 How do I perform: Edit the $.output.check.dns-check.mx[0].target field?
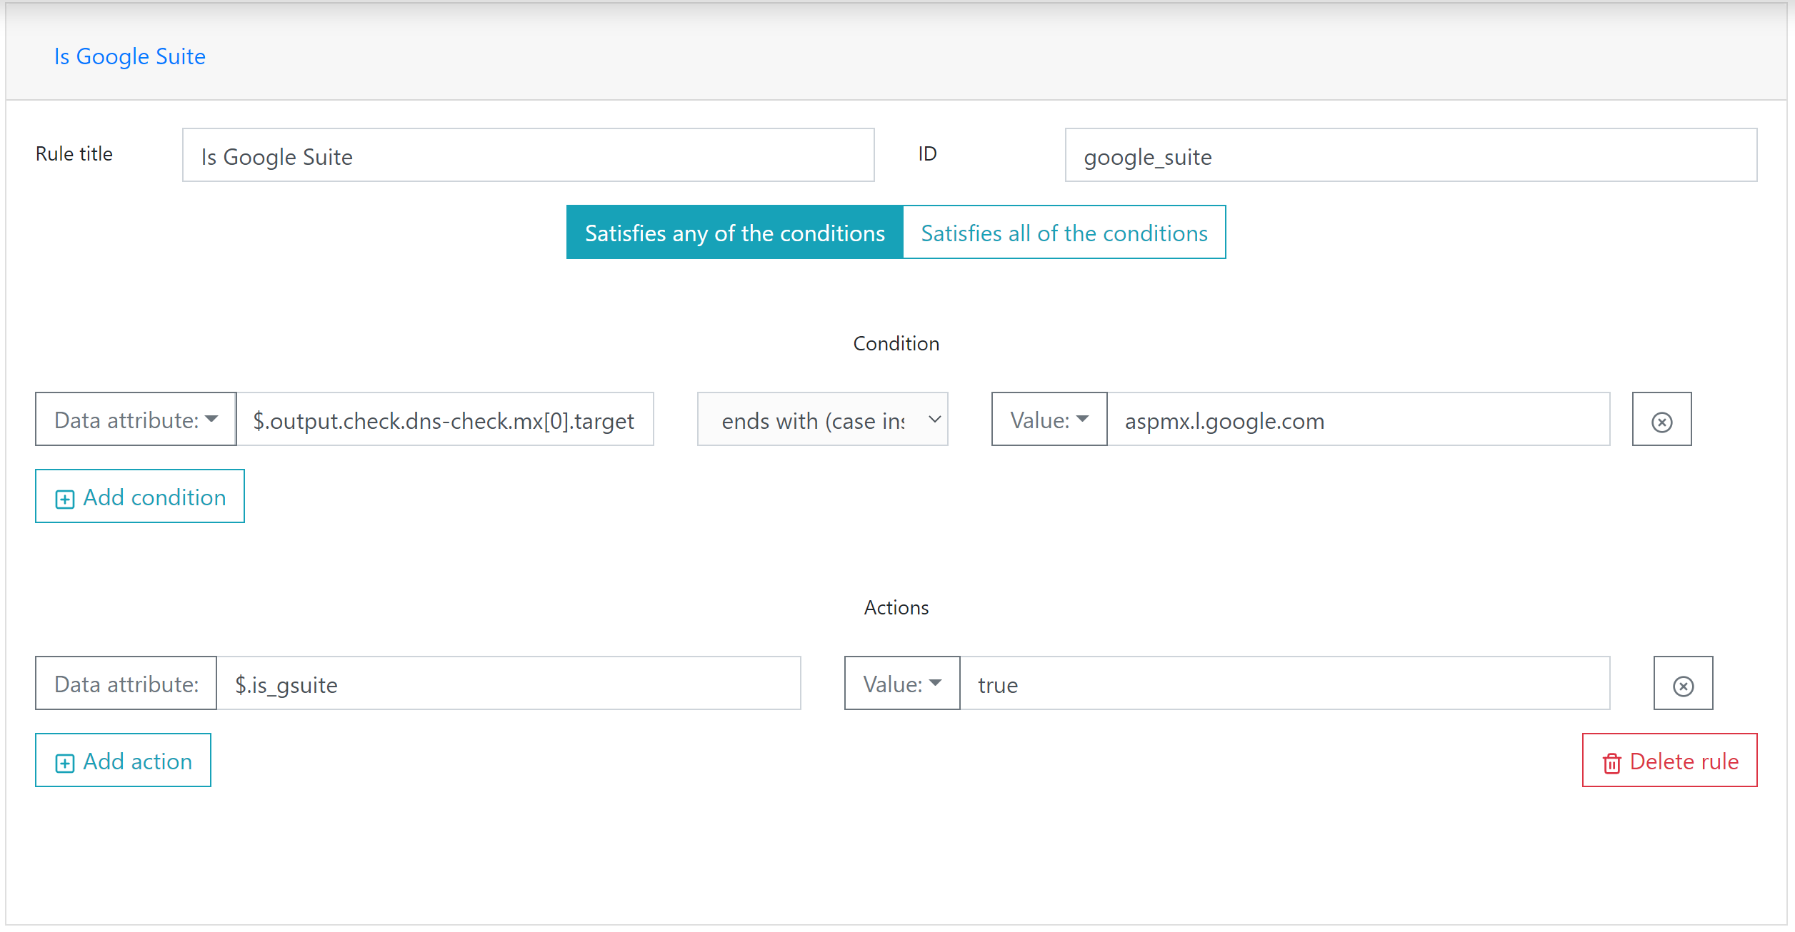pyautogui.click(x=445, y=419)
